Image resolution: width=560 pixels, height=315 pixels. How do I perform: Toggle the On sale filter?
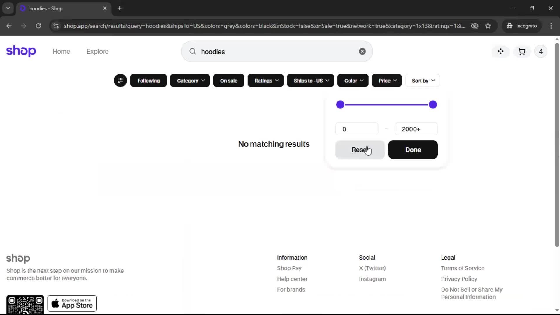[228, 80]
